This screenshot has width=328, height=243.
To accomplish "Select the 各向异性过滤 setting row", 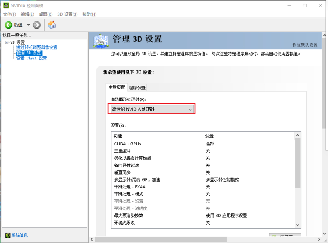I will coord(203,166).
